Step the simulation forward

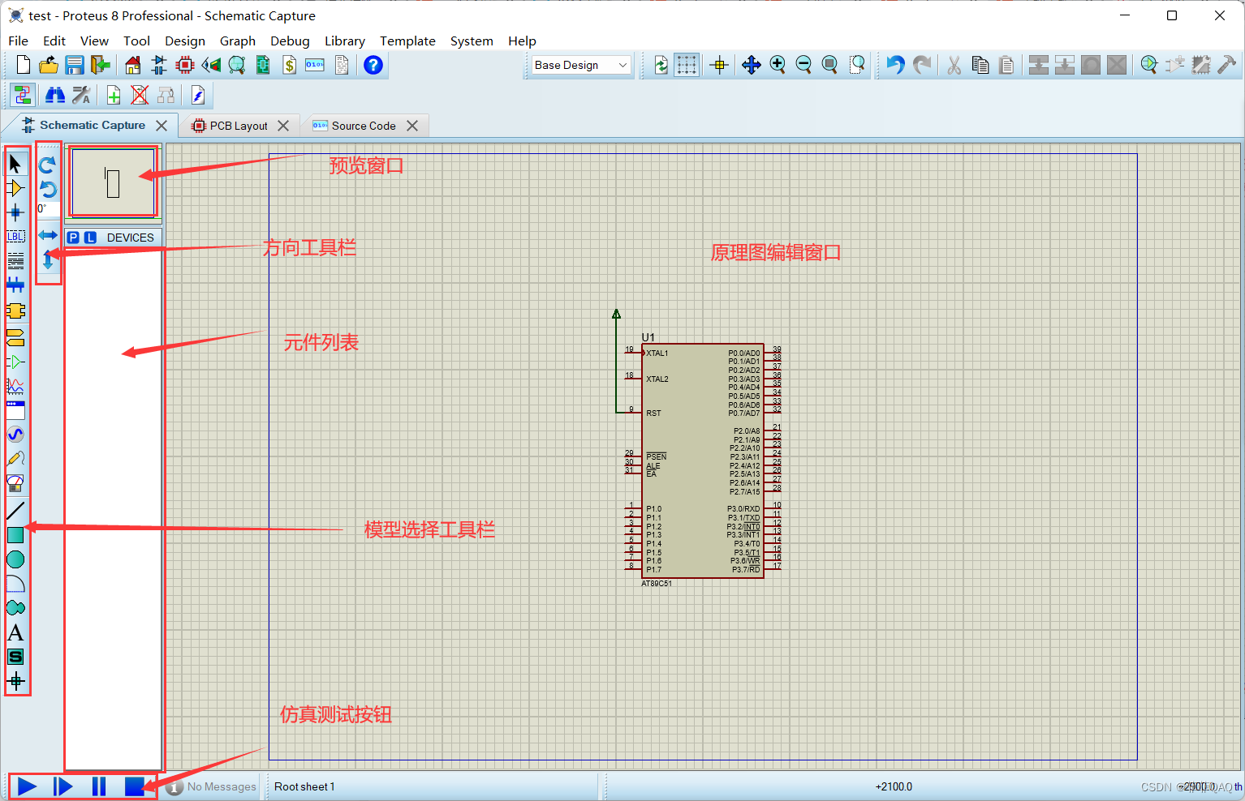pos(62,786)
